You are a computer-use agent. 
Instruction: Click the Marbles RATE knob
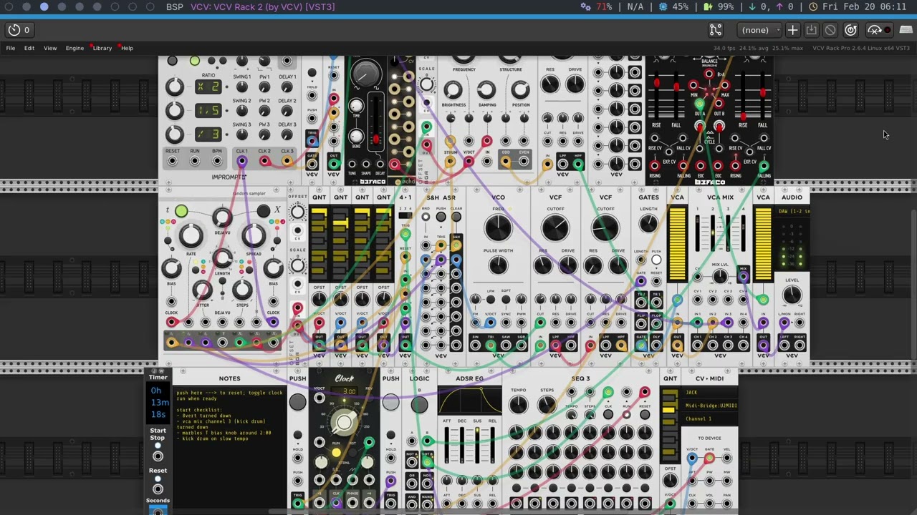pyautogui.click(x=191, y=235)
